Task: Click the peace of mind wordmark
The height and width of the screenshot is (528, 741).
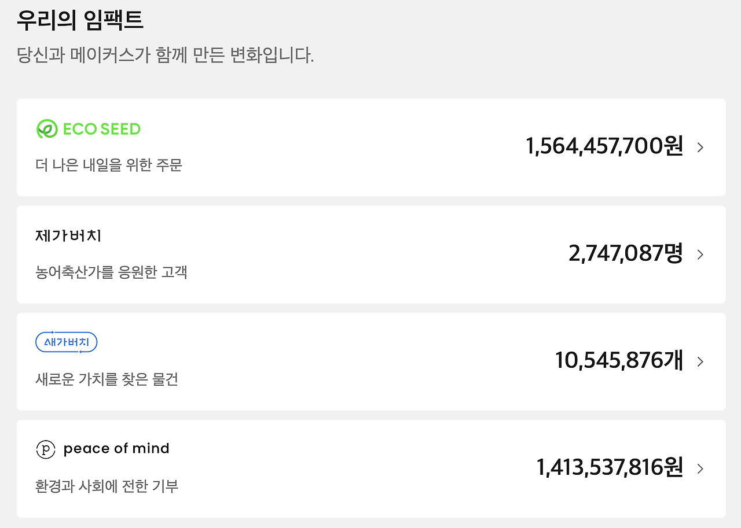Action: coord(116,449)
